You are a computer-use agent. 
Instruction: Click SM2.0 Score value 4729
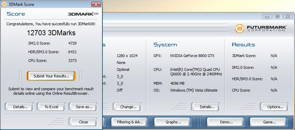point(73,43)
